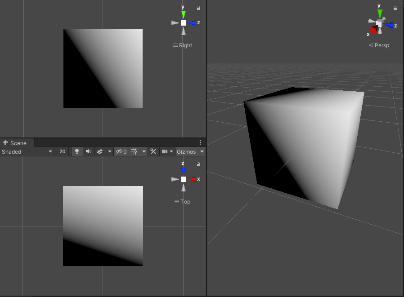Expand the Gizmos dropdown arrow

pos(202,151)
